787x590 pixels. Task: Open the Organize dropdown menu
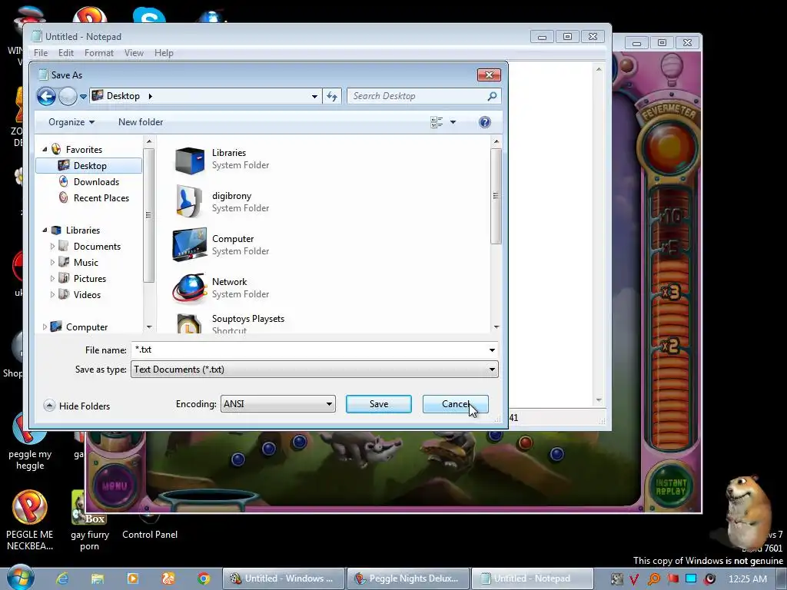click(71, 122)
